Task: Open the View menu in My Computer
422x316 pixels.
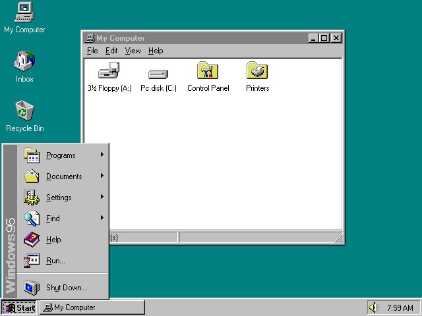Action: 133,51
